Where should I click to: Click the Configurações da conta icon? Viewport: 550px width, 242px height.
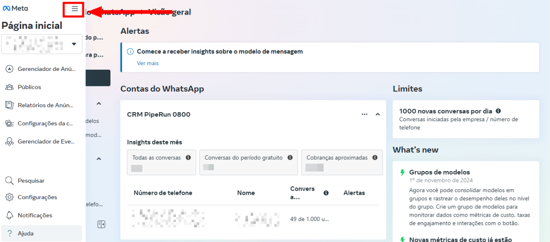pyautogui.click(x=9, y=123)
